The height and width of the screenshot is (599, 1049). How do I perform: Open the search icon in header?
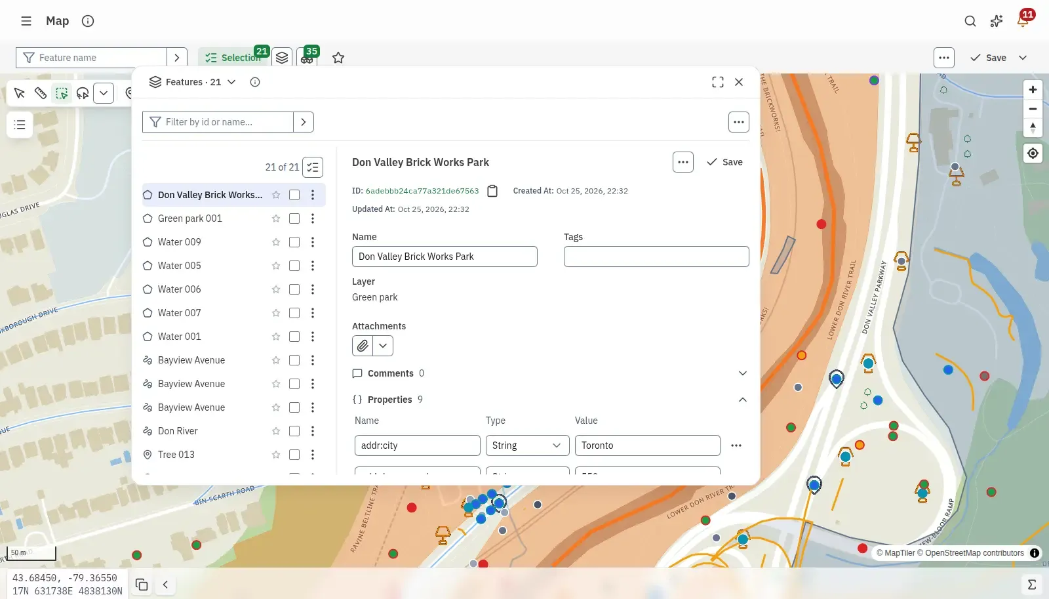pos(970,21)
